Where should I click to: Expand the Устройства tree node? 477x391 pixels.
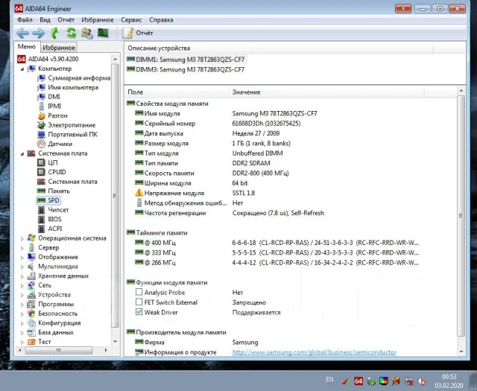click(22, 295)
